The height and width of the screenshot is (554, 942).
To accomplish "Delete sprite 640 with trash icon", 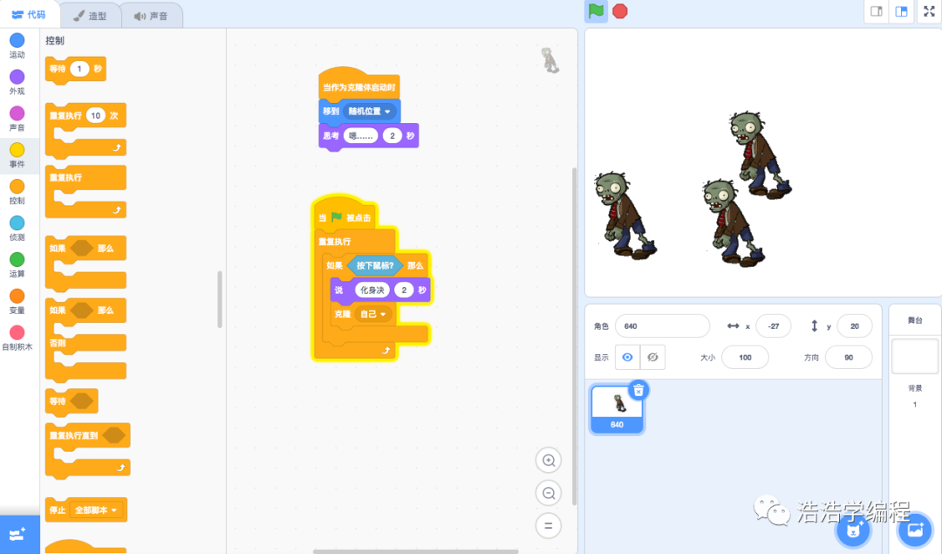I will (x=638, y=390).
